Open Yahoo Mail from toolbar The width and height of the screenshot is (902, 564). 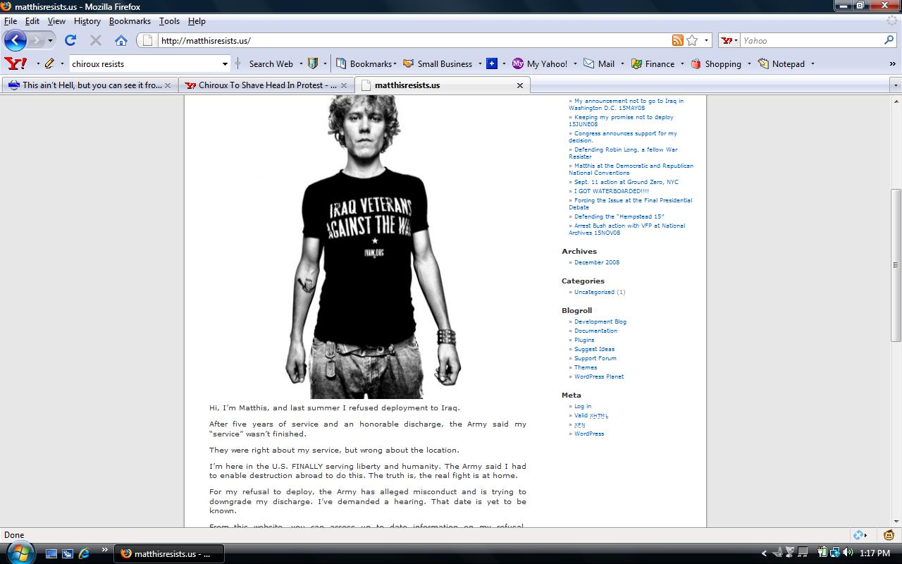coord(599,63)
